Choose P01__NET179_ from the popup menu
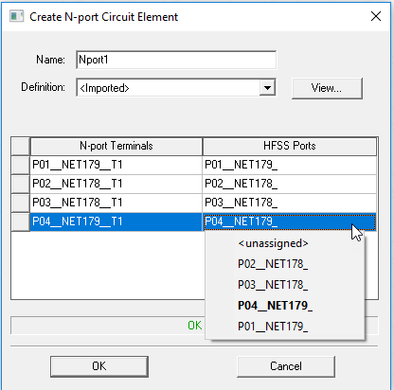 (285, 327)
